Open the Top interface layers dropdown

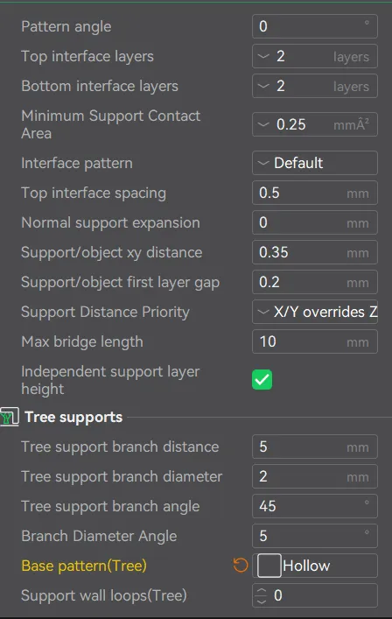tap(315, 56)
